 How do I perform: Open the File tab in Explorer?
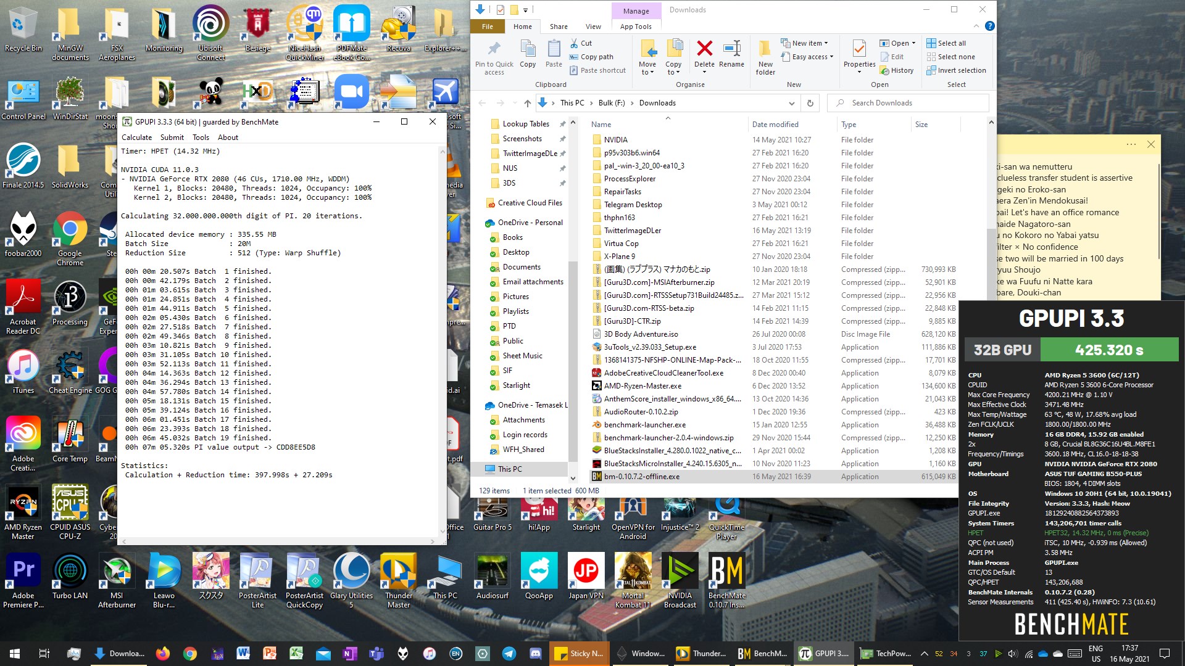pyautogui.click(x=488, y=27)
